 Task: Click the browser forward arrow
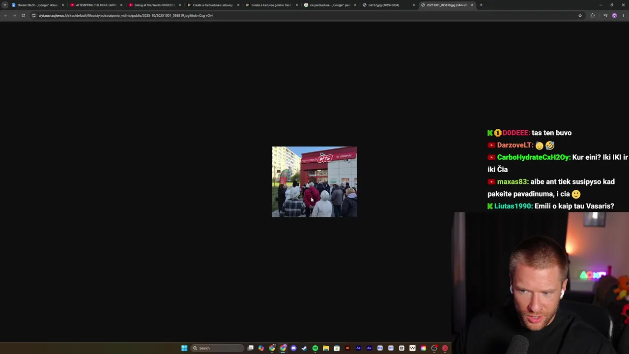tap(14, 15)
